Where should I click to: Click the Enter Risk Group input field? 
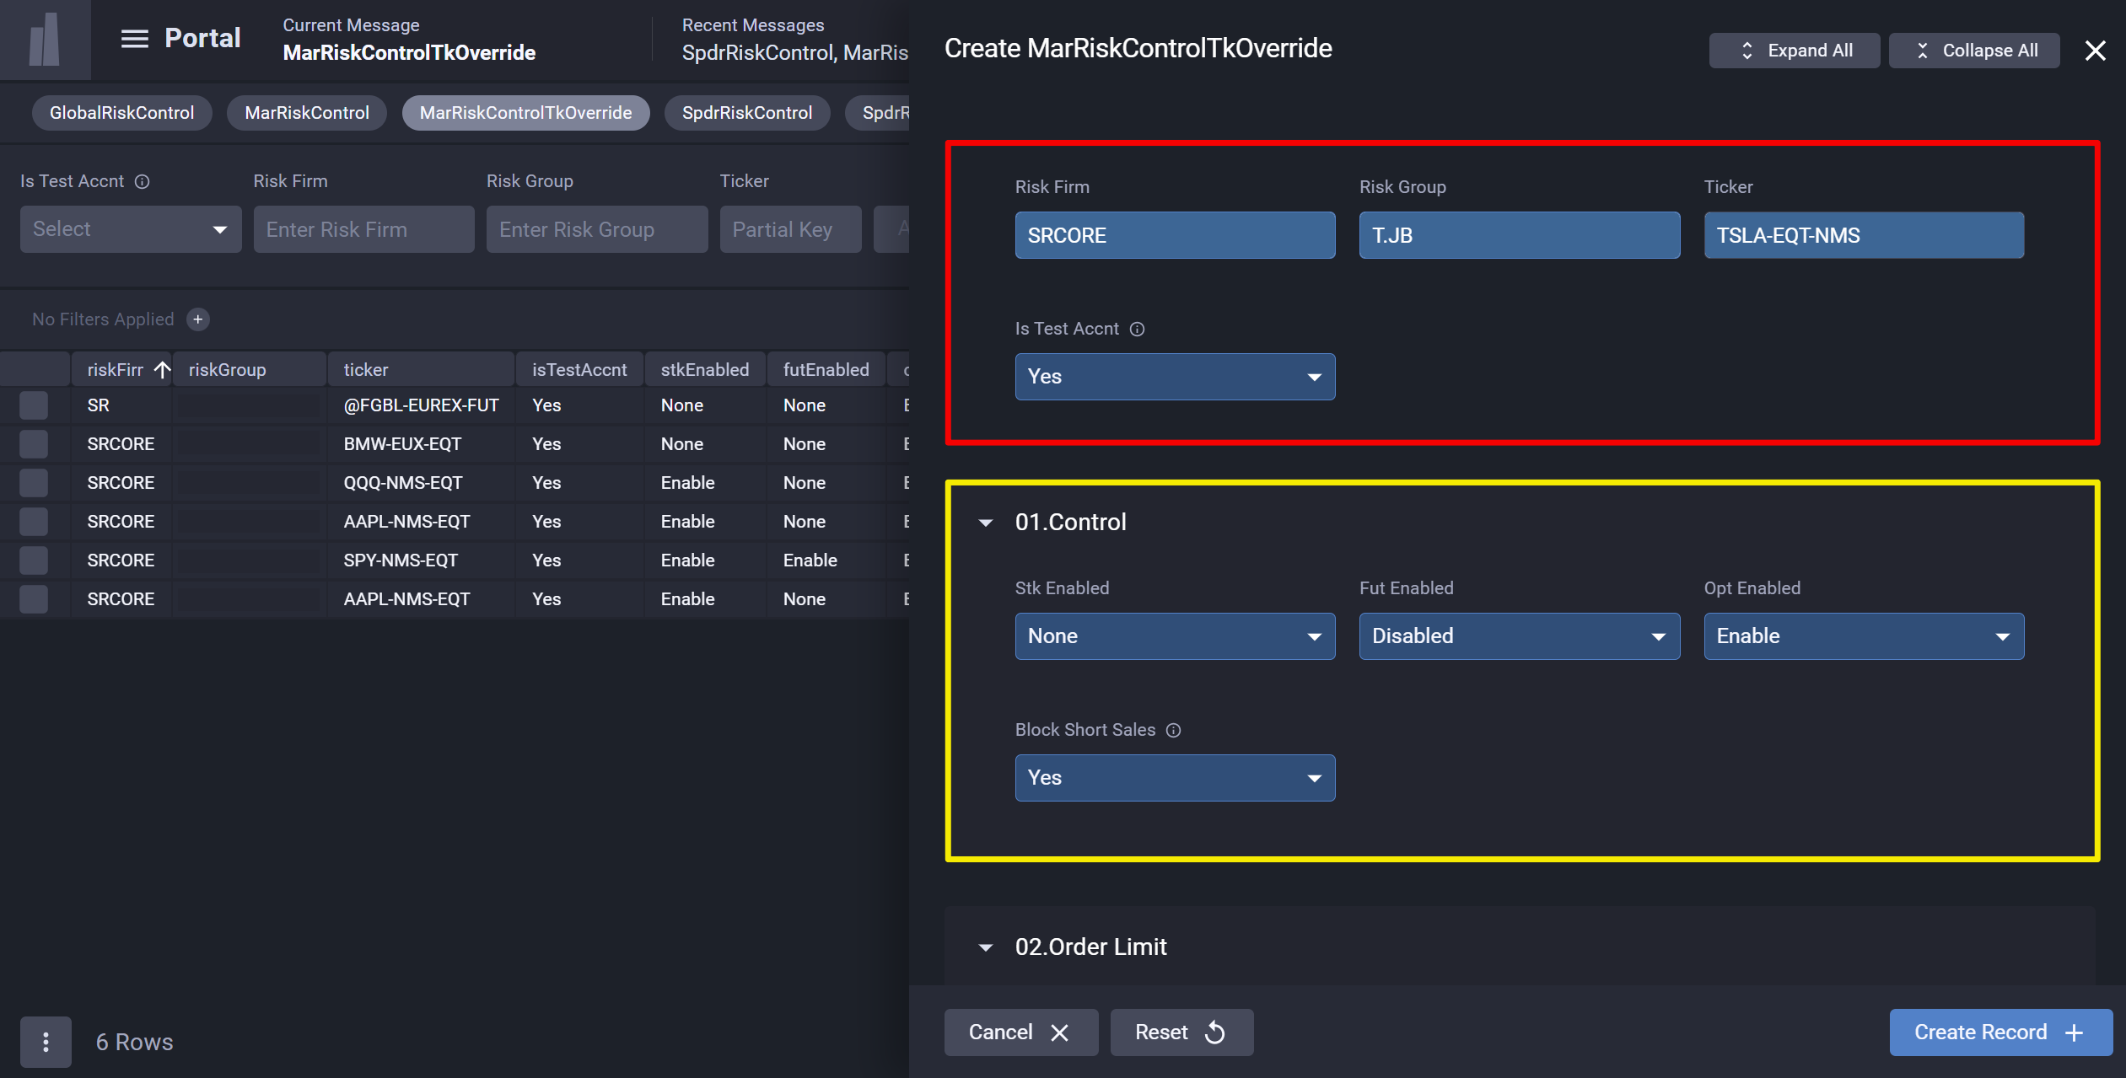coord(596,229)
